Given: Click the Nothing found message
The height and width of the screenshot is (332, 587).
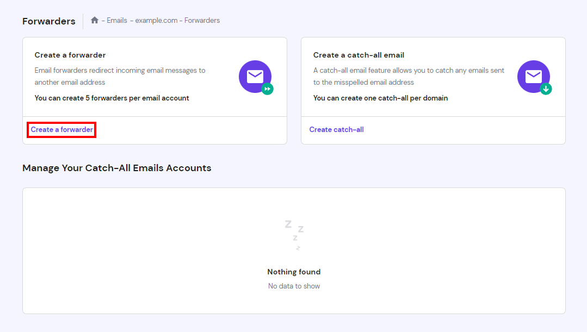Looking at the screenshot, I should pyautogui.click(x=294, y=272).
